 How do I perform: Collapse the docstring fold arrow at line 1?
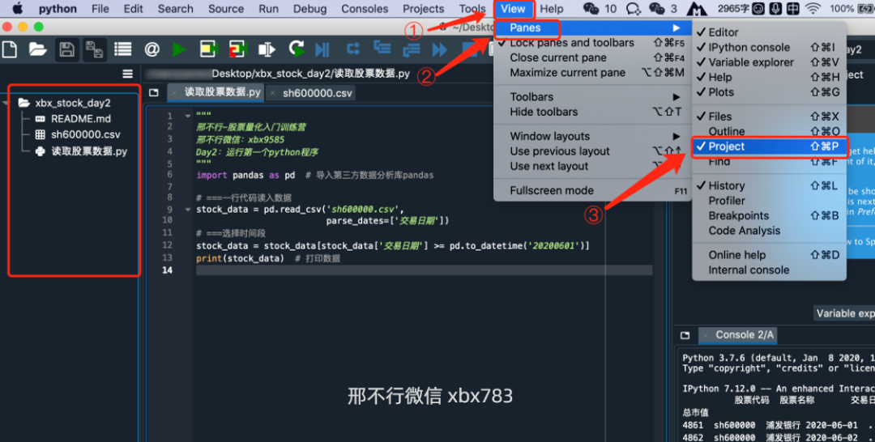[x=187, y=116]
